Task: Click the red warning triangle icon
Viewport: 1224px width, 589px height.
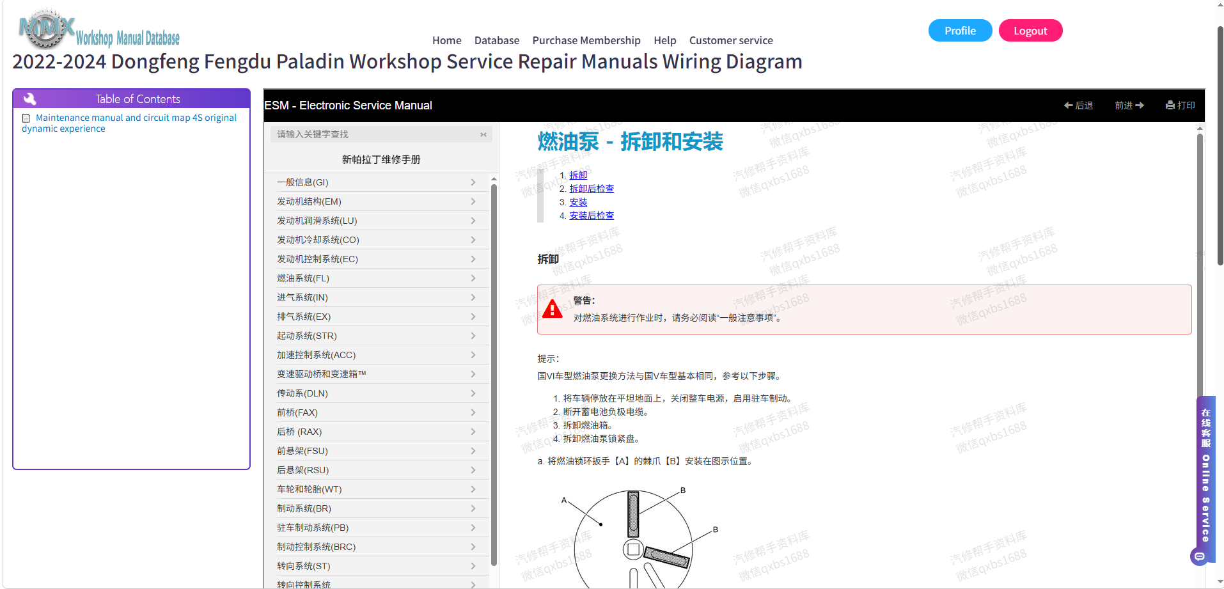Action: [x=552, y=310]
